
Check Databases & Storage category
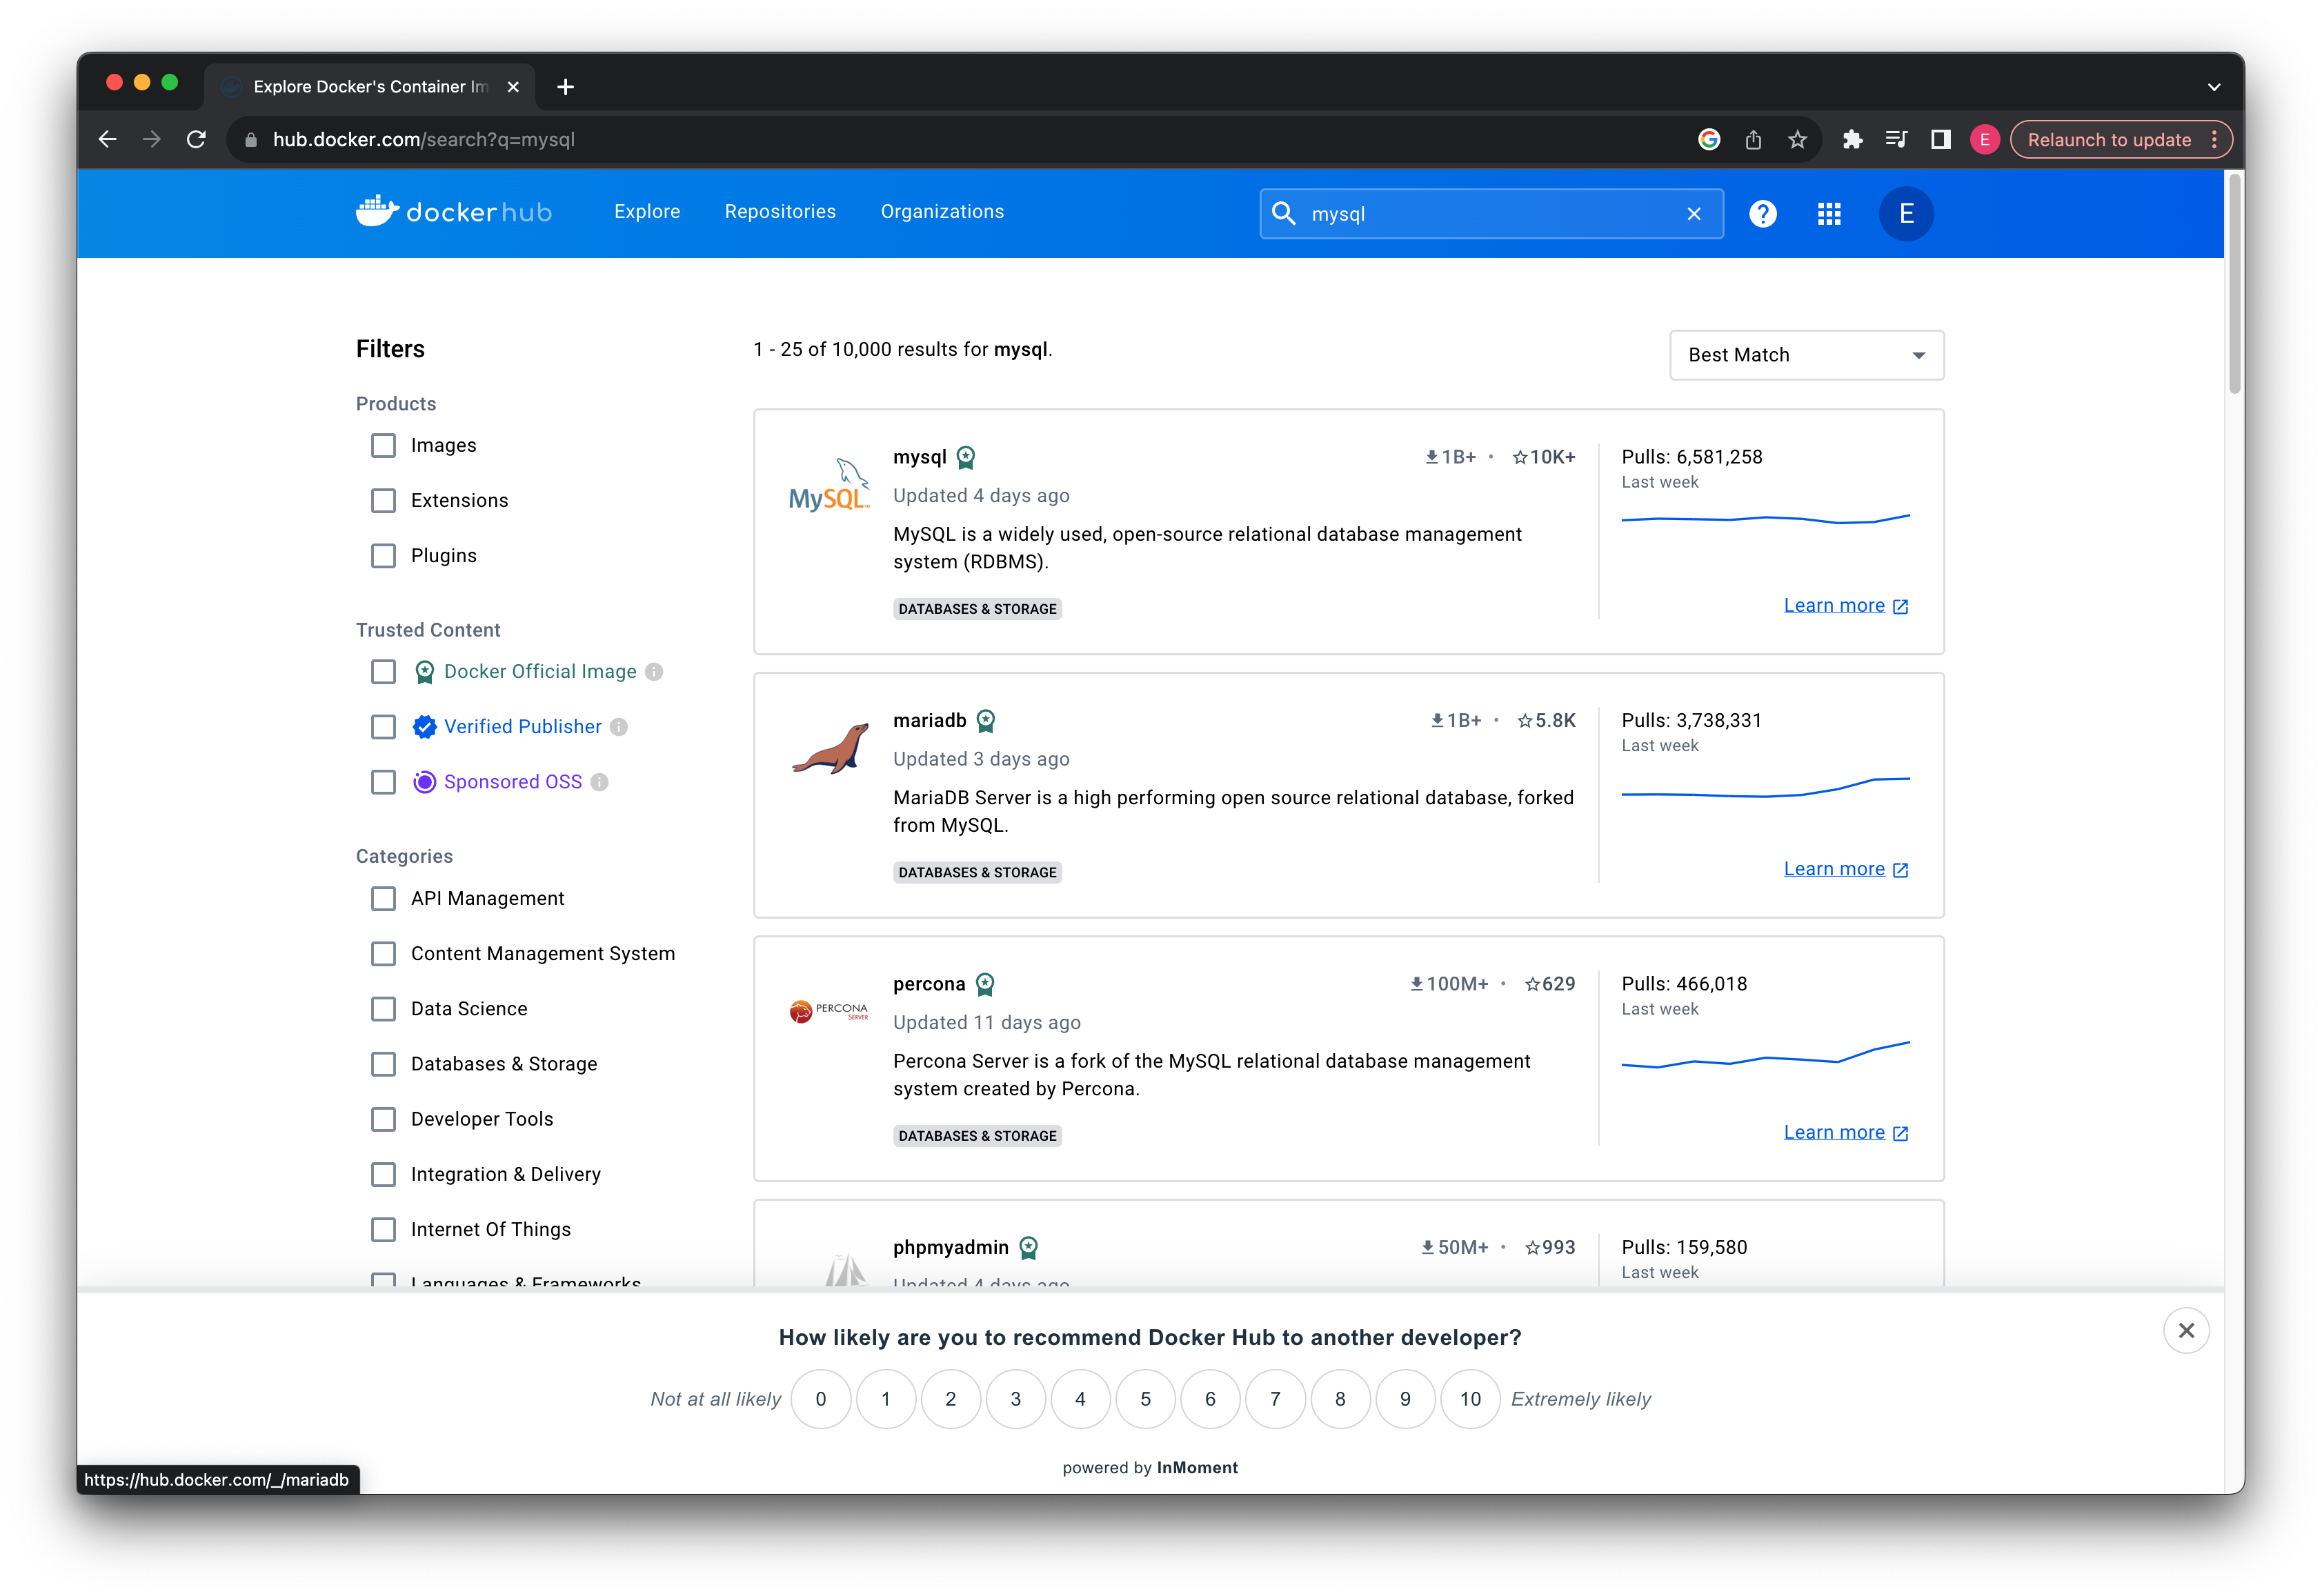pos(383,1063)
